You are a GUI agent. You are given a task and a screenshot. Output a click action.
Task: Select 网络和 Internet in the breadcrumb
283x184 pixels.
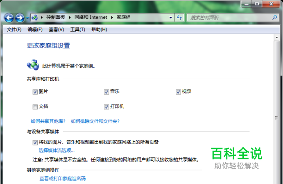(91, 17)
